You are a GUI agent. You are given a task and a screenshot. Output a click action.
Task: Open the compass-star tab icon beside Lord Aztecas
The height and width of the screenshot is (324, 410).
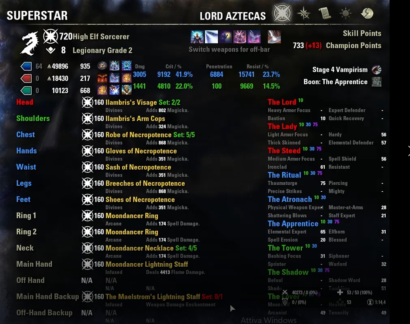coord(303,13)
